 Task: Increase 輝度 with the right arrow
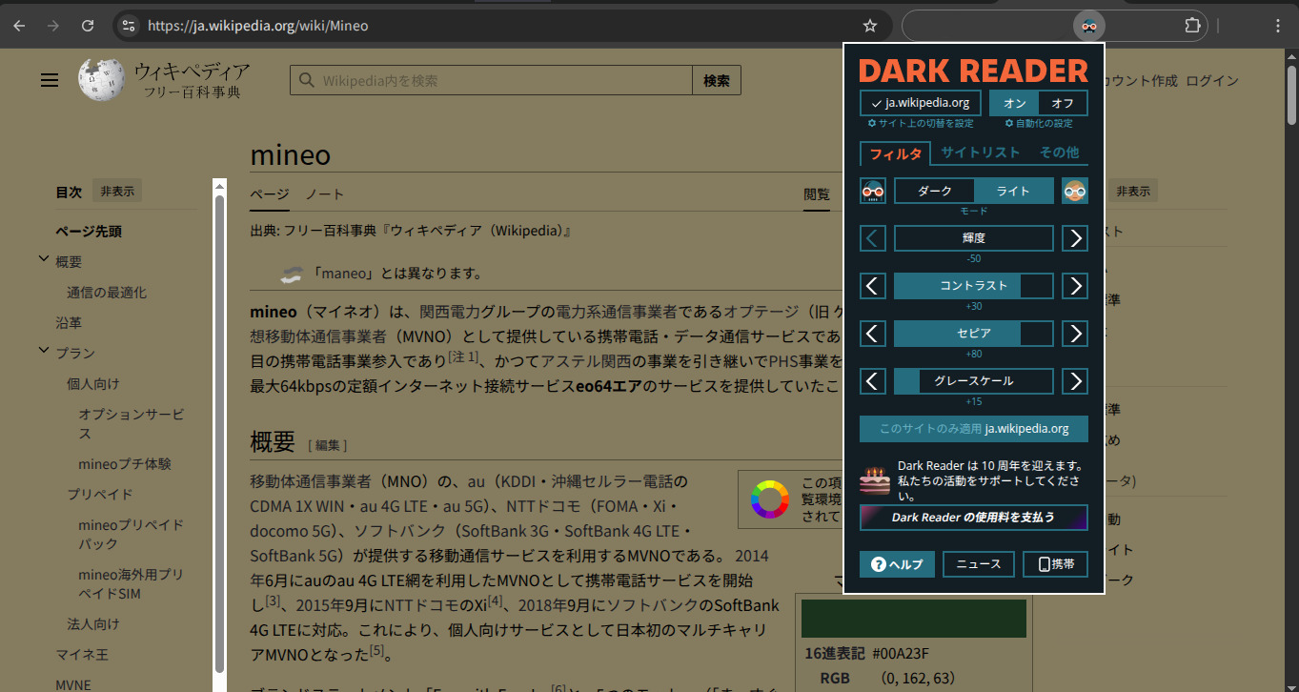1075,238
